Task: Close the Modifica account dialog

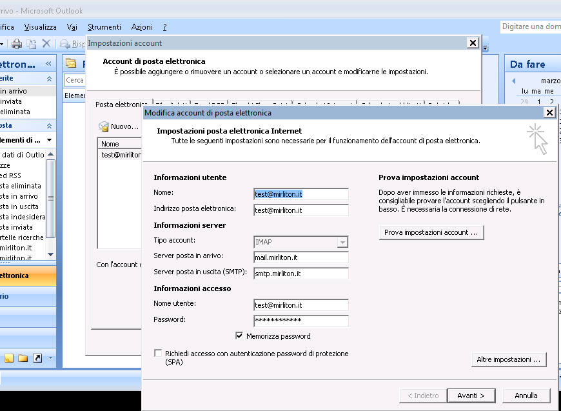Action: 549,113
